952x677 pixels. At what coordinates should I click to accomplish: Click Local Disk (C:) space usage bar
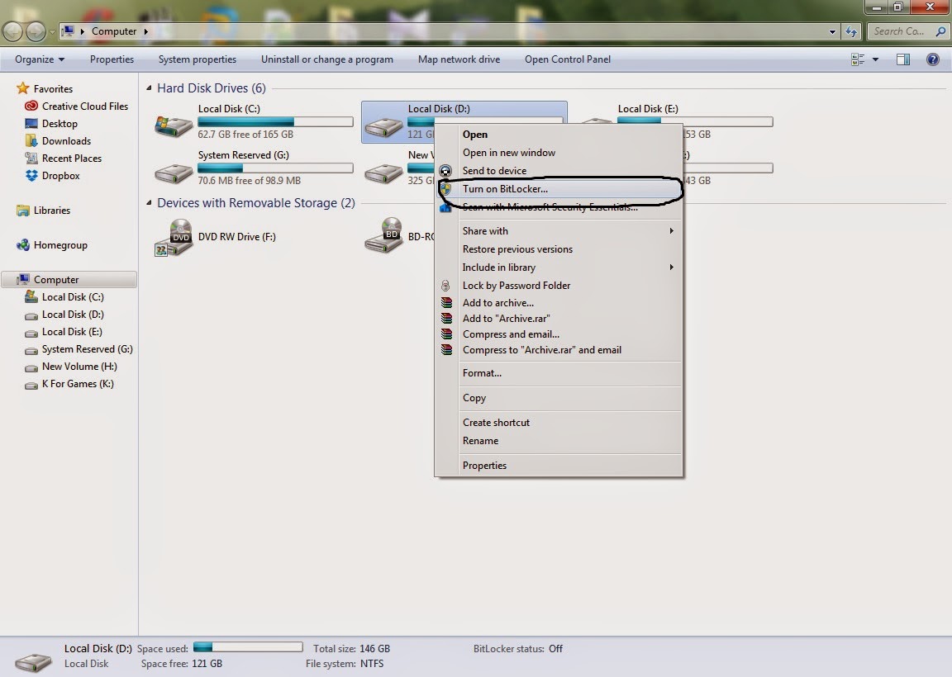pos(276,122)
